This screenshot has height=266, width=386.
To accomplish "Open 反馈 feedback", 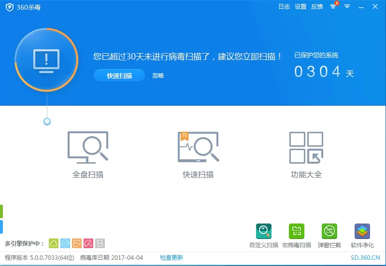I will click(x=317, y=7).
